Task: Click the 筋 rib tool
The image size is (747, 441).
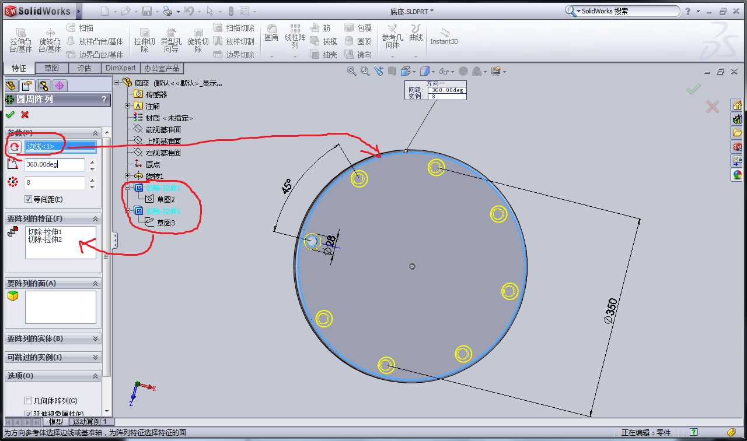Action: 321,28
